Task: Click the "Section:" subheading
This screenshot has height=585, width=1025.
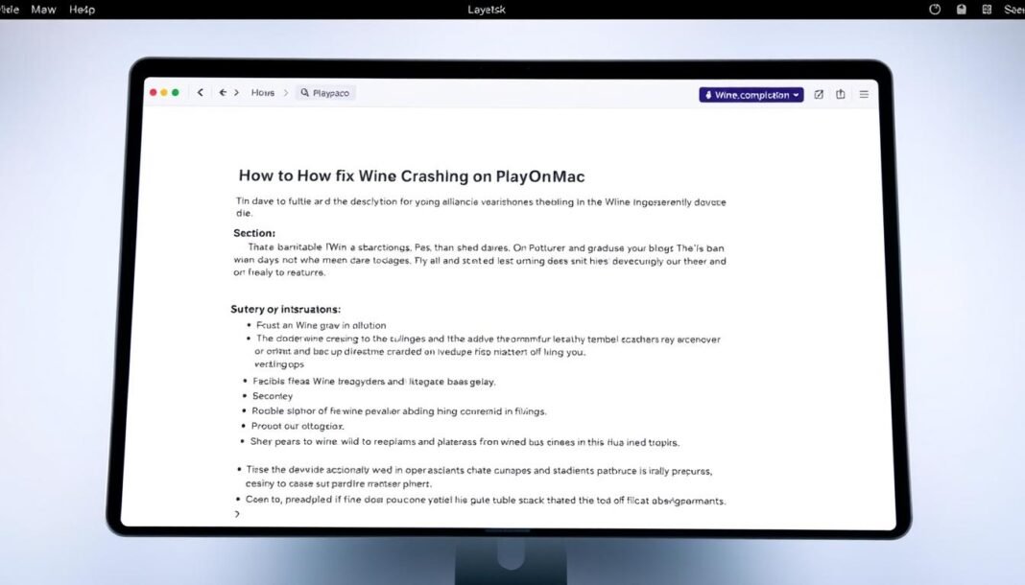Action: 254,233
